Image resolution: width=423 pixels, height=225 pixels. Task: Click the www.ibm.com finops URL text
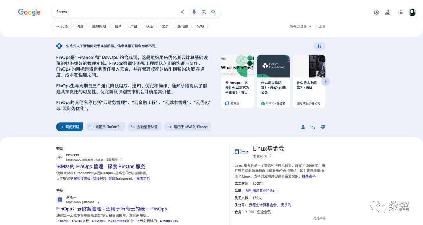point(92,160)
